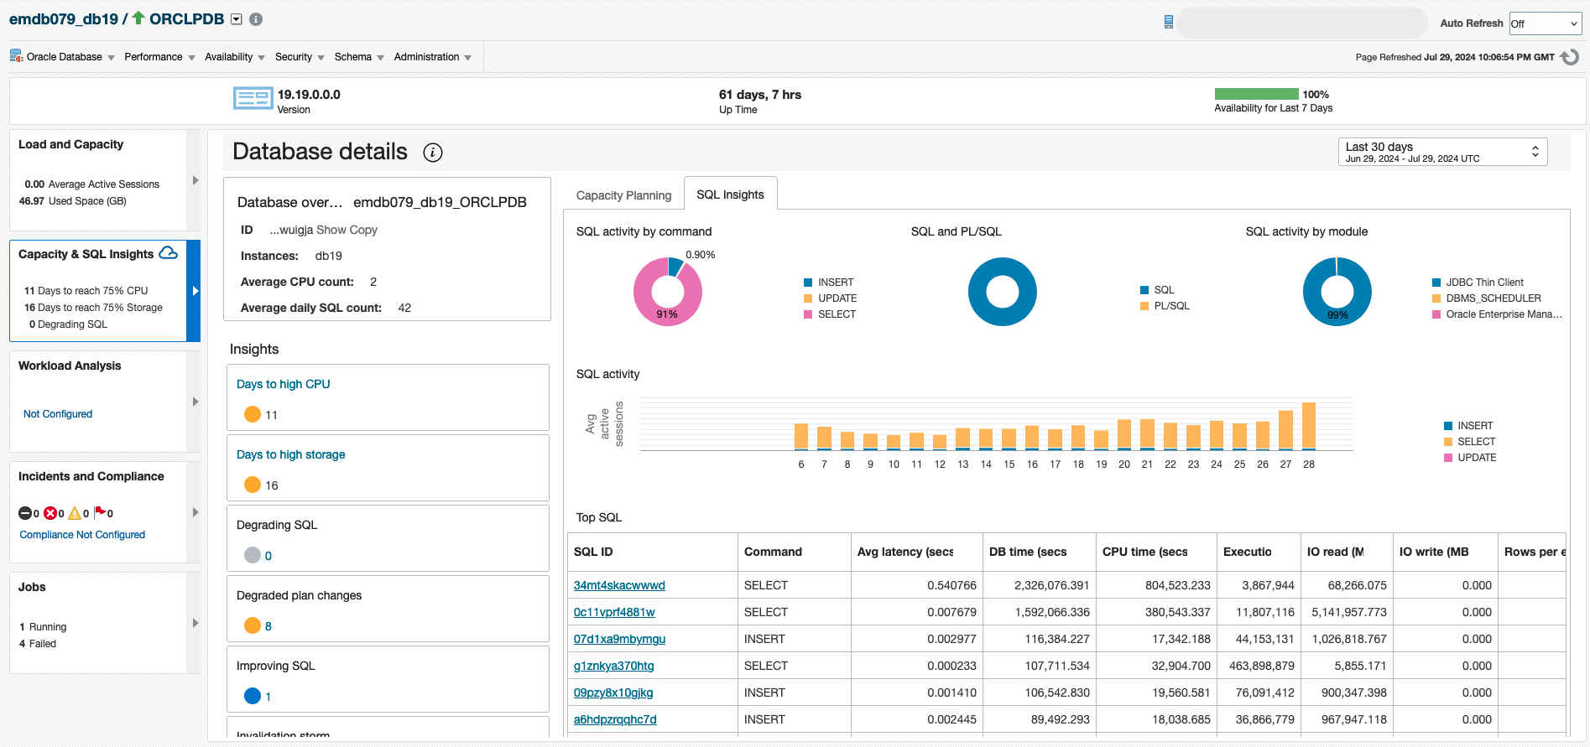The width and height of the screenshot is (1590, 747).
Task: Click the Compliance Not Configured link
Action: (x=82, y=535)
